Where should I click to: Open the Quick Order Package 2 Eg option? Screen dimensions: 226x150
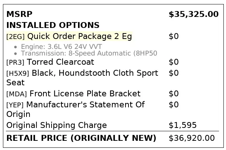click(x=80, y=36)
